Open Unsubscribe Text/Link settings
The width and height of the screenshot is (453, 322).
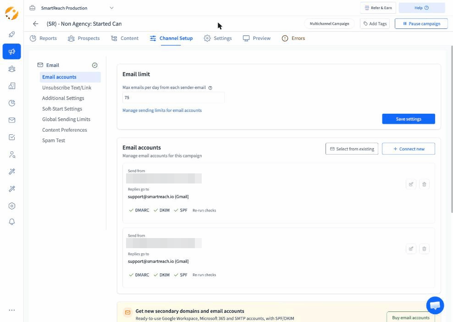coord(67,88)
